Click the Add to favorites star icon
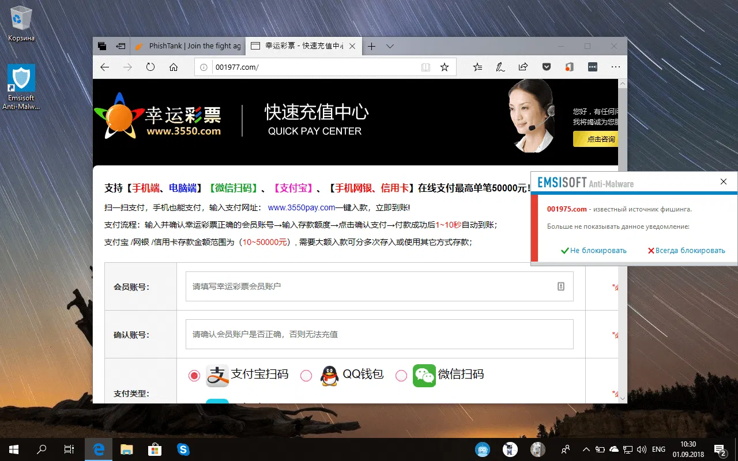This screenshot has width=738, height=461. [445, 67]
